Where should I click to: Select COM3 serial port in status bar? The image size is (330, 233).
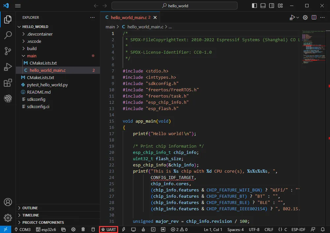(22, 229)
